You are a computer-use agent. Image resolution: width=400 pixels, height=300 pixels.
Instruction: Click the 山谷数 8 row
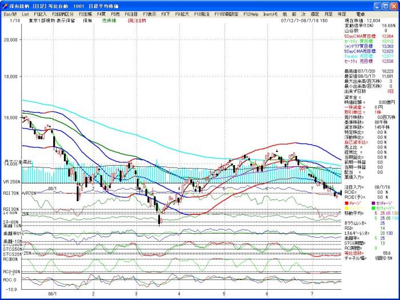pos(366,31)
